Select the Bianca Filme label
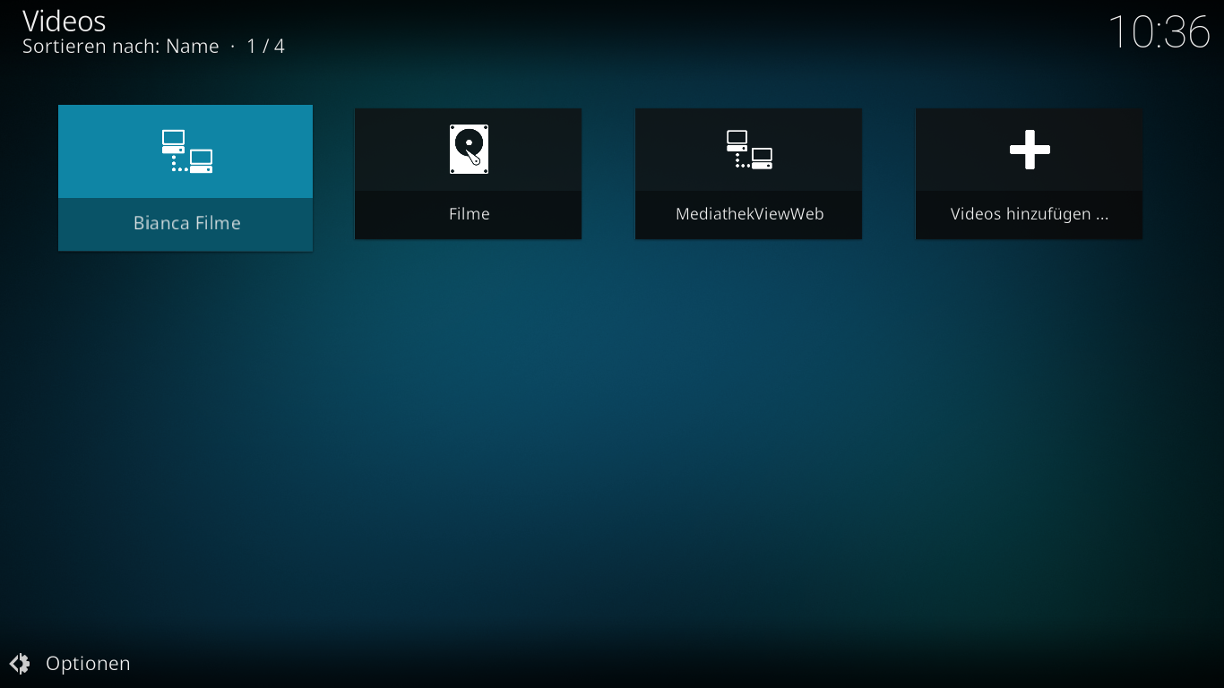The width and height of the screenshot is (1224, 688). click(186, 223)
